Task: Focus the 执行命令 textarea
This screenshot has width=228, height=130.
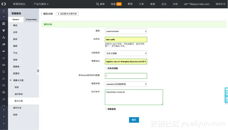Action: click(x=134, y=97)
